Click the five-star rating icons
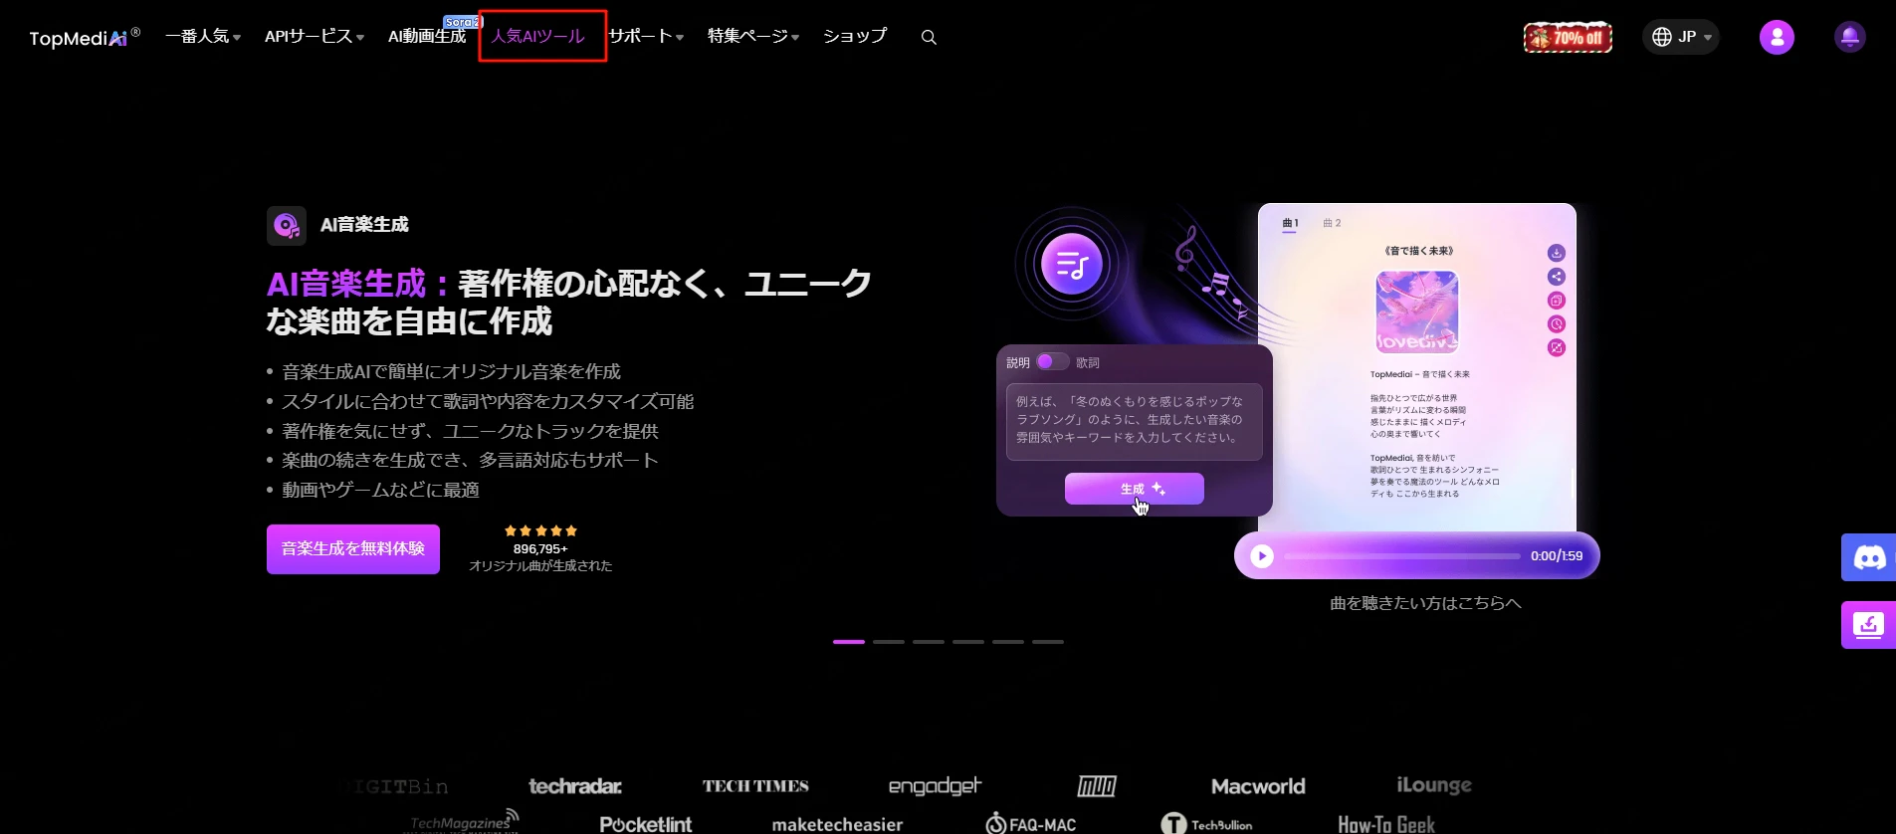 tap(540, 530)
